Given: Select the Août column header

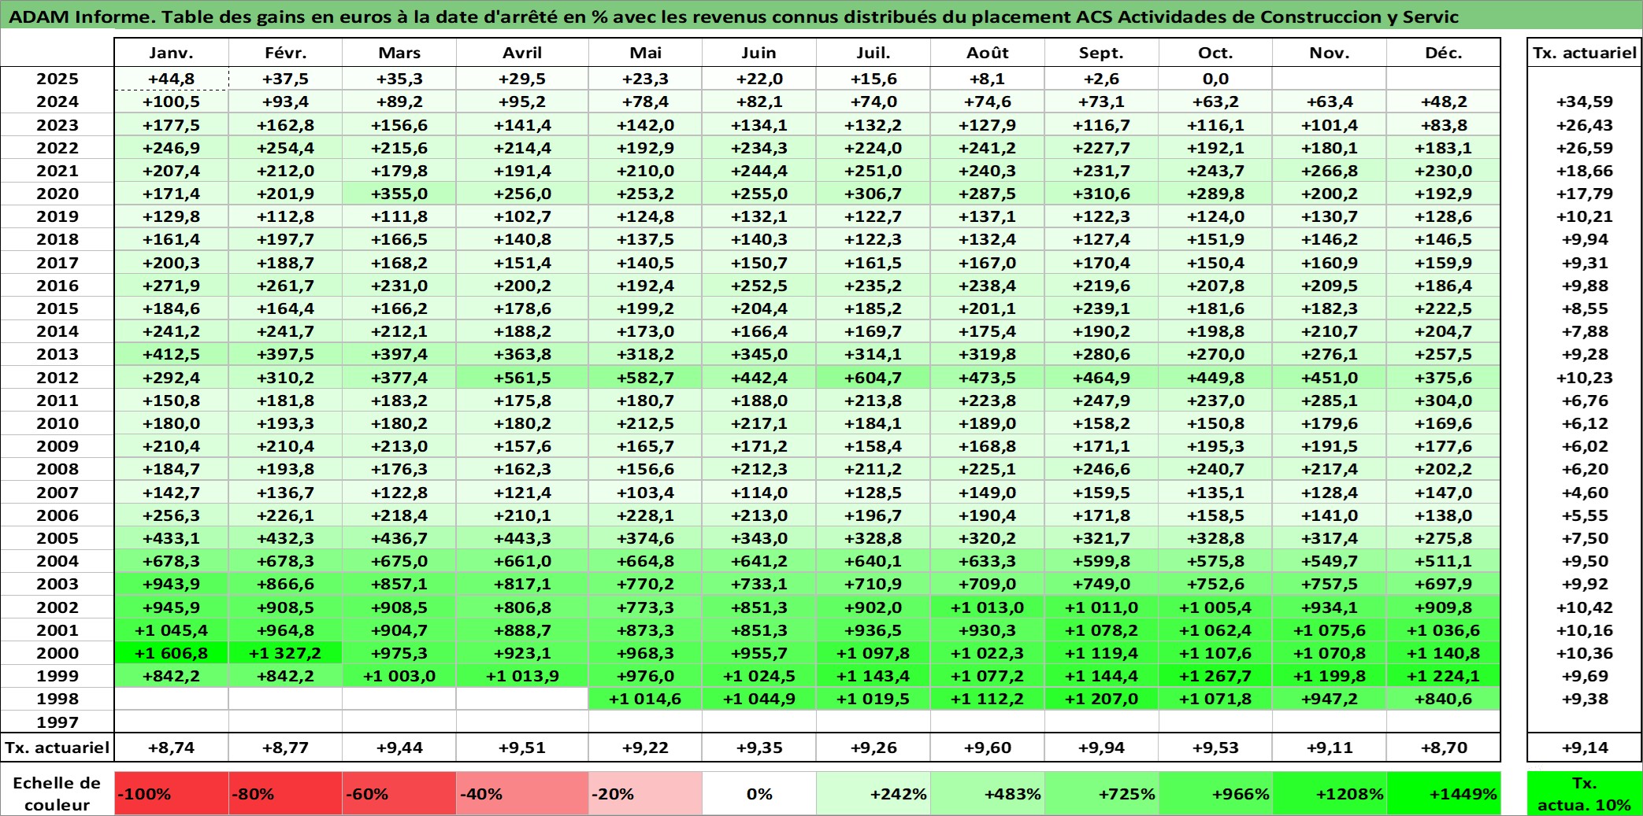Looking at the screenshot, I should (988, 53).
